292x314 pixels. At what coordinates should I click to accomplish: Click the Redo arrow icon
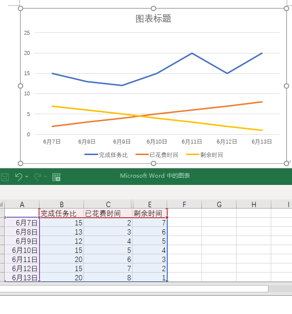38,177
